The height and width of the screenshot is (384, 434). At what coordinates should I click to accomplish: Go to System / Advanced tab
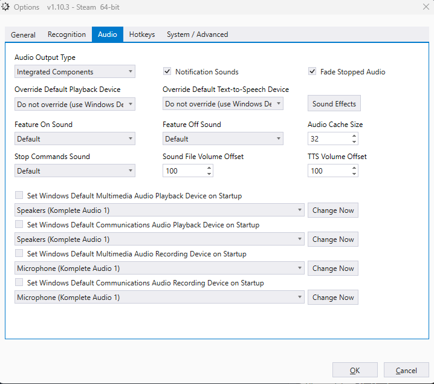[197, 34]
